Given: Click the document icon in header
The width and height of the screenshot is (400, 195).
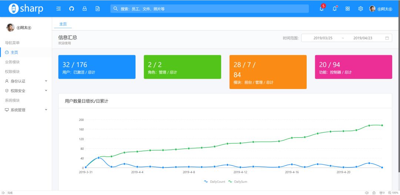Looking at the screenshot, I should click(x=97, y=9).
